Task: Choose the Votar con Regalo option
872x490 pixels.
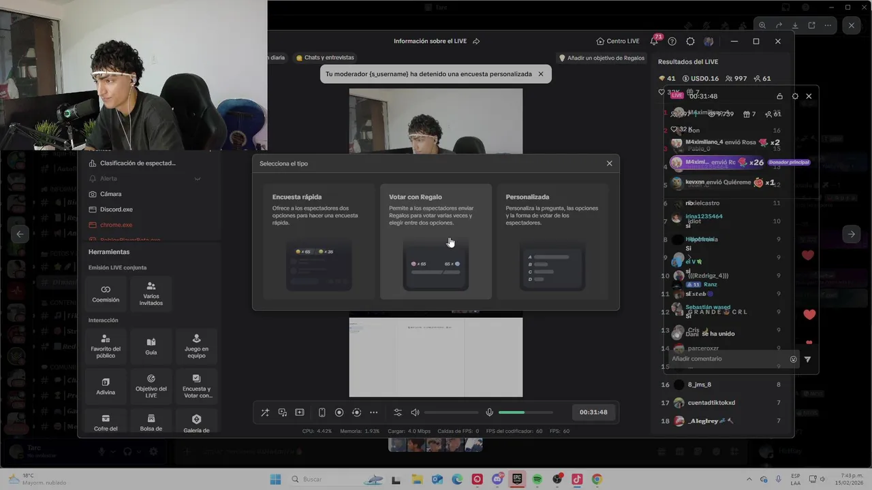Action: point(436,242)
